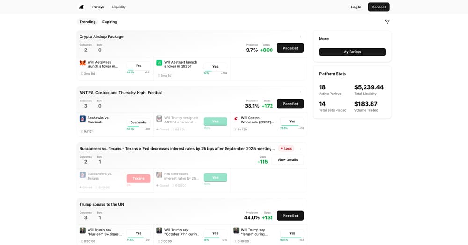
Task: Select Seahawks outcome button
Action: (139, 122)
